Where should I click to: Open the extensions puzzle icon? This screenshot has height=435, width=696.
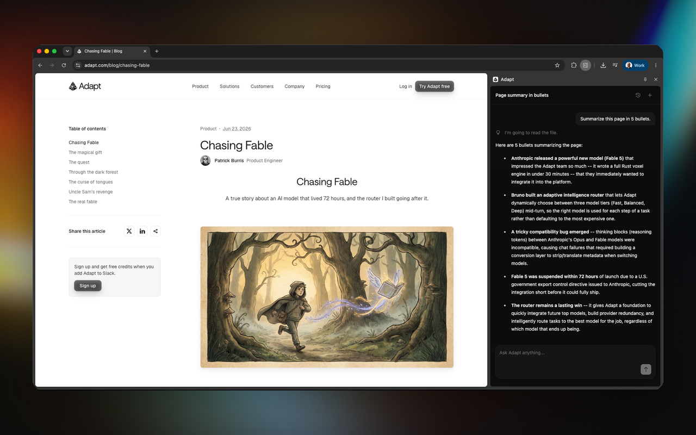pyautogui.click(x=574, y=65)
